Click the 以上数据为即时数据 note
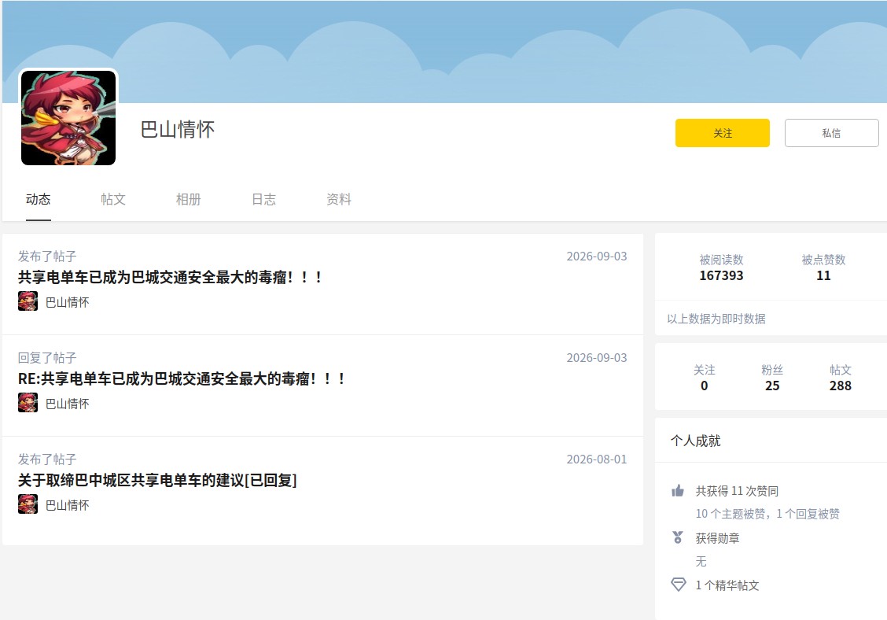The width and height of the screenshot is (887, 620). tap(716, 319)
